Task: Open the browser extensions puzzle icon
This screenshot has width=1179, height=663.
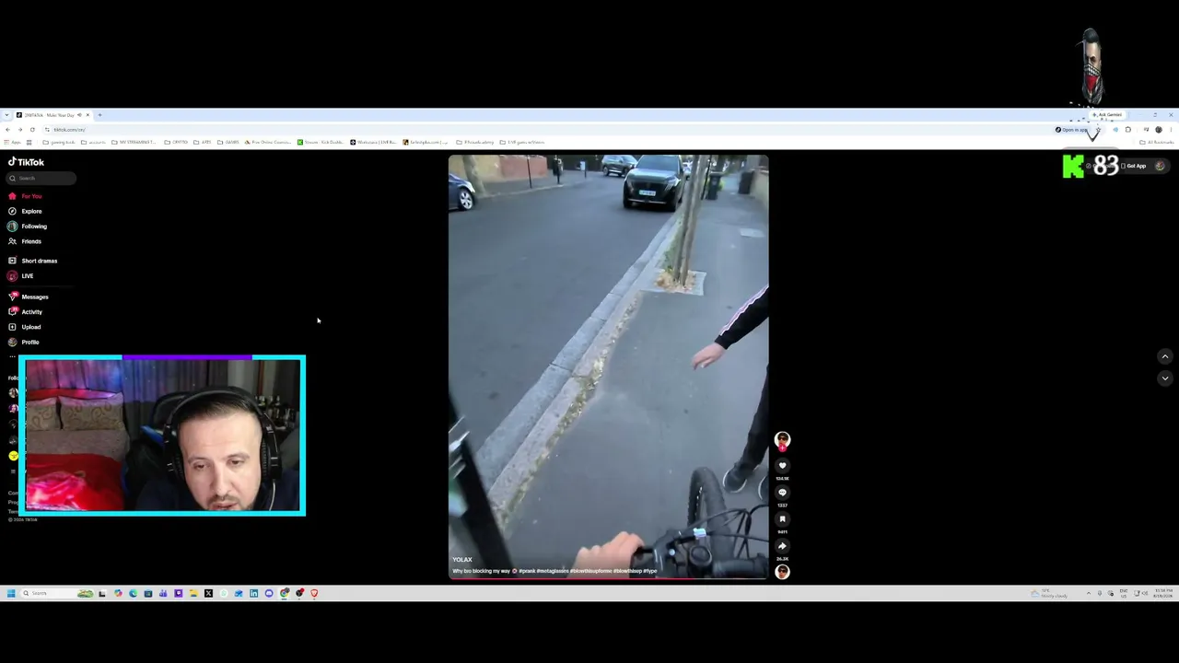Action: click(x=1128, y=130)
